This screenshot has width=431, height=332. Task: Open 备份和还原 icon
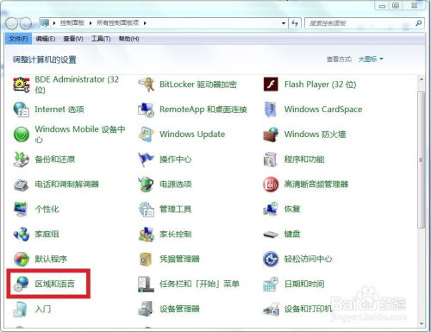click(x=22, y=160)
